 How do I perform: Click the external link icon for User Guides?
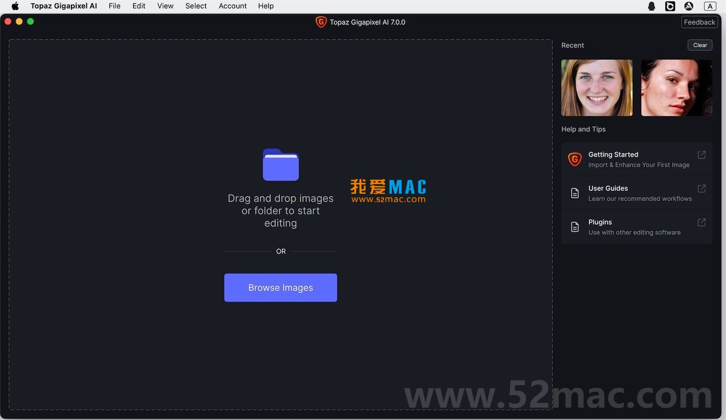tap(702, 189)
